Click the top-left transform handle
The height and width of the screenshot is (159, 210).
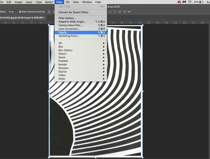point(49,25)
